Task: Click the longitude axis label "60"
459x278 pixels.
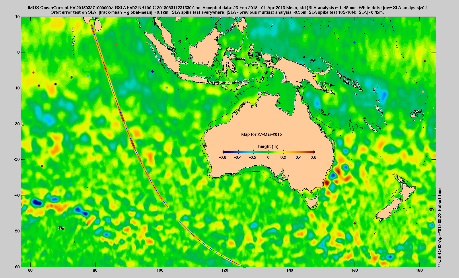Action: pos(30,270)
